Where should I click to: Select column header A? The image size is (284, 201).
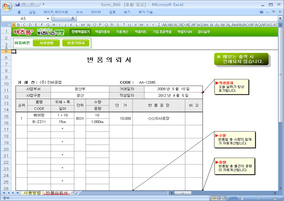click(13, 25)
